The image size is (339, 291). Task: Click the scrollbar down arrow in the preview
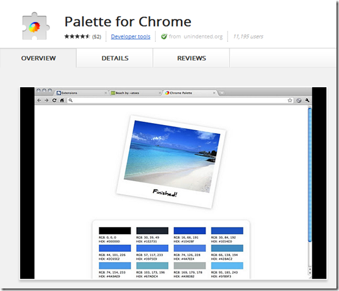[x=310, y=273]
